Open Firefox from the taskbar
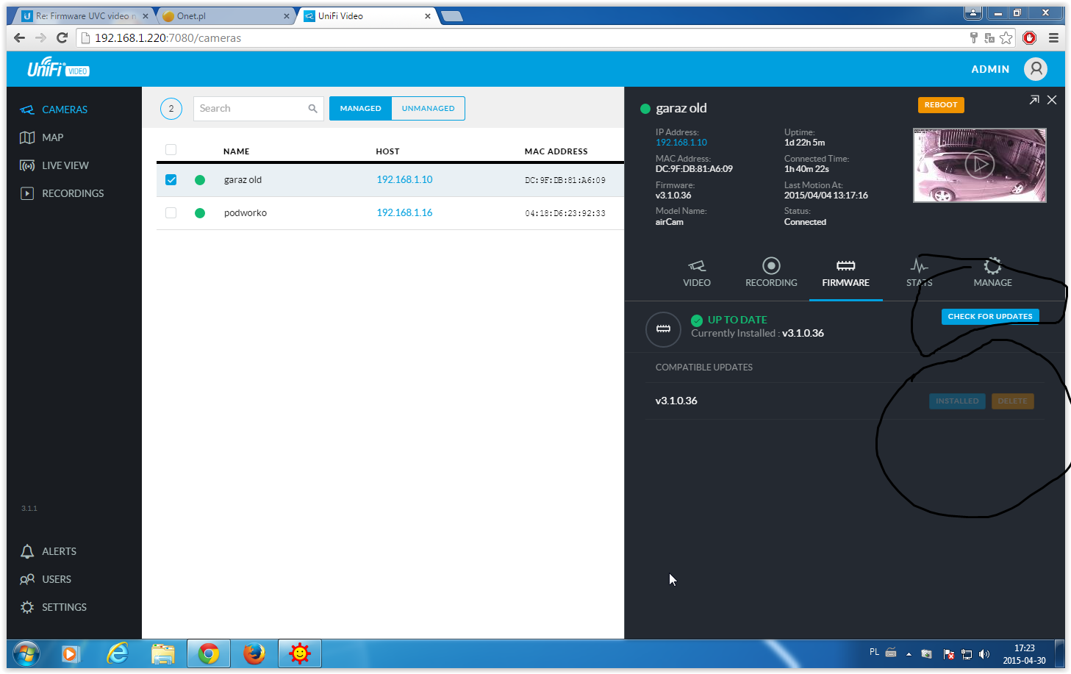Screen dimensions: 1071x674 pos(254,653)
